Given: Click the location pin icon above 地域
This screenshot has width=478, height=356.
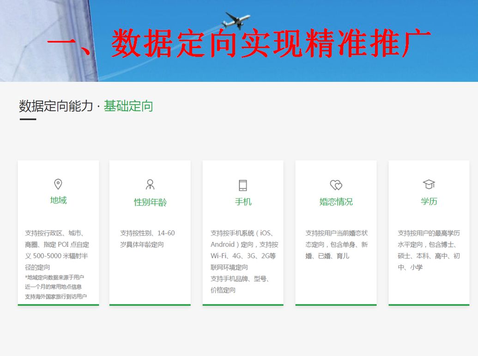Looking at the screenshot, I should coord(58,184).
